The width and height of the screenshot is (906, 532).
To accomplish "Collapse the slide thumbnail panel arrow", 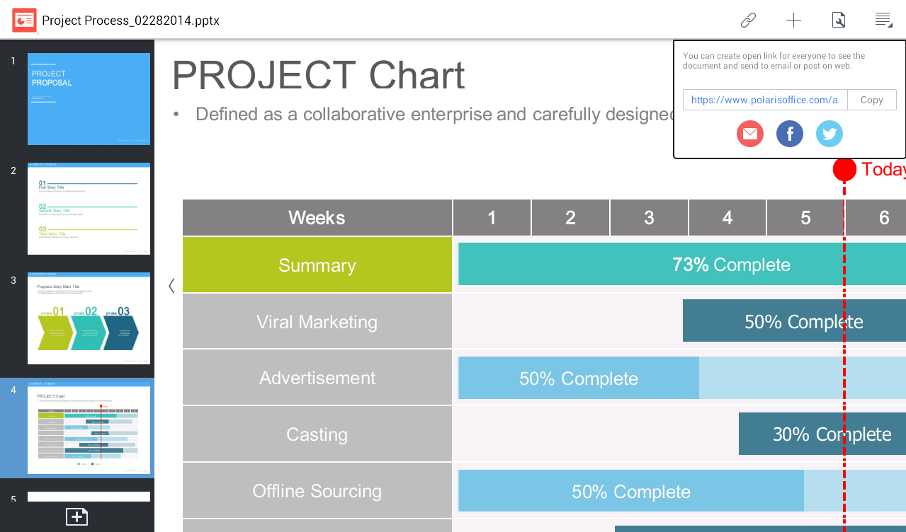I will point(171,286).
